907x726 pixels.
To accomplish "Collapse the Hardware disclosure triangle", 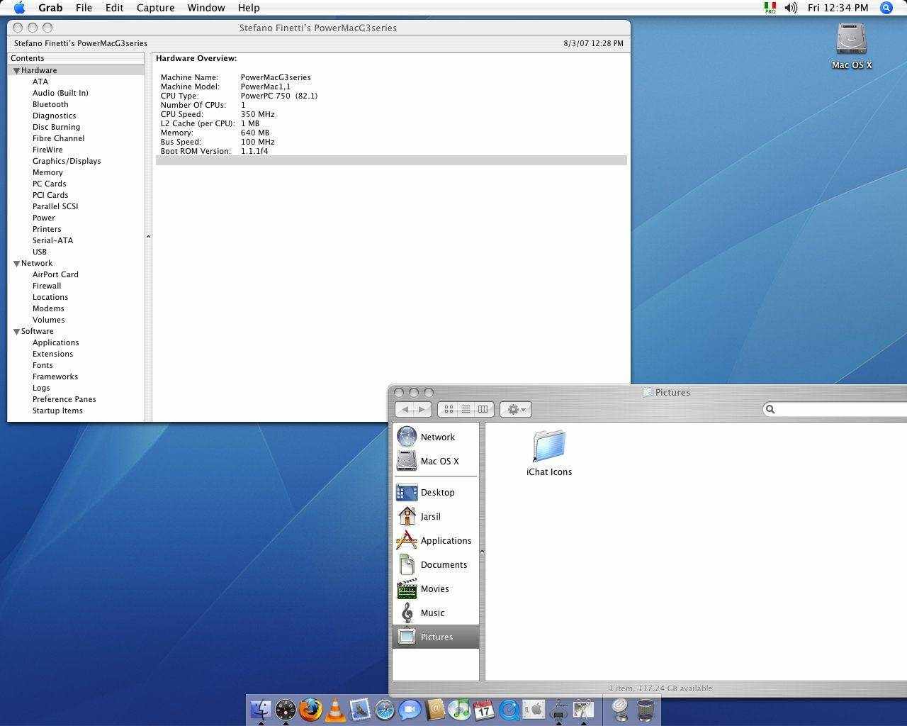I will tap(16, 71).
